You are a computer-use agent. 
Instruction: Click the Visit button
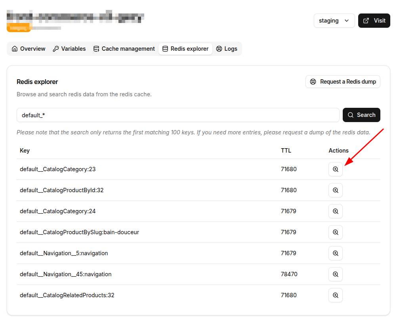point(374,21)
